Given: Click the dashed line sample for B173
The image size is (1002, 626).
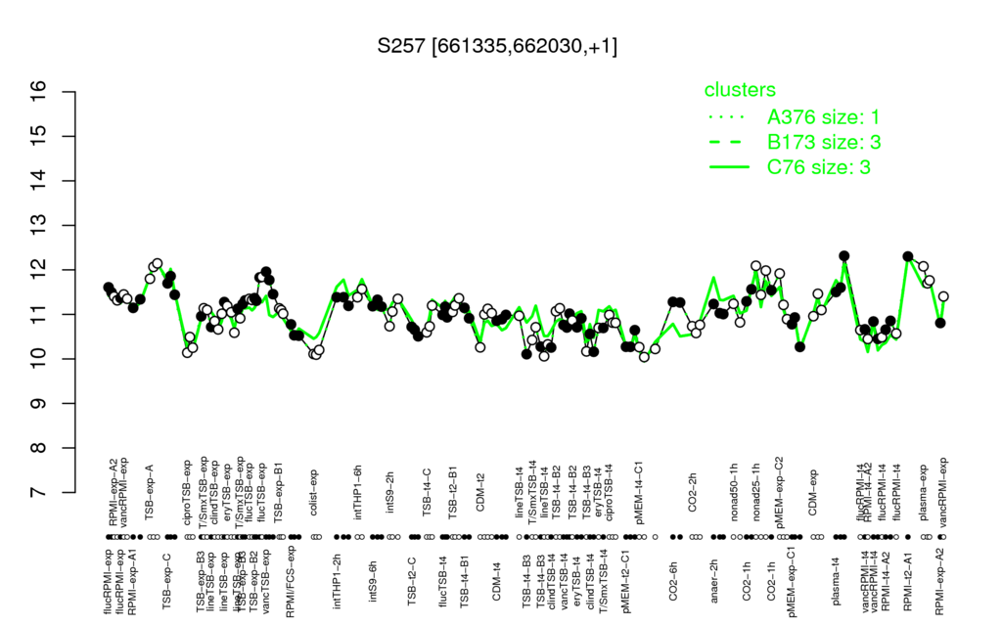Looking at the screenshot, I should pos(728,142).
